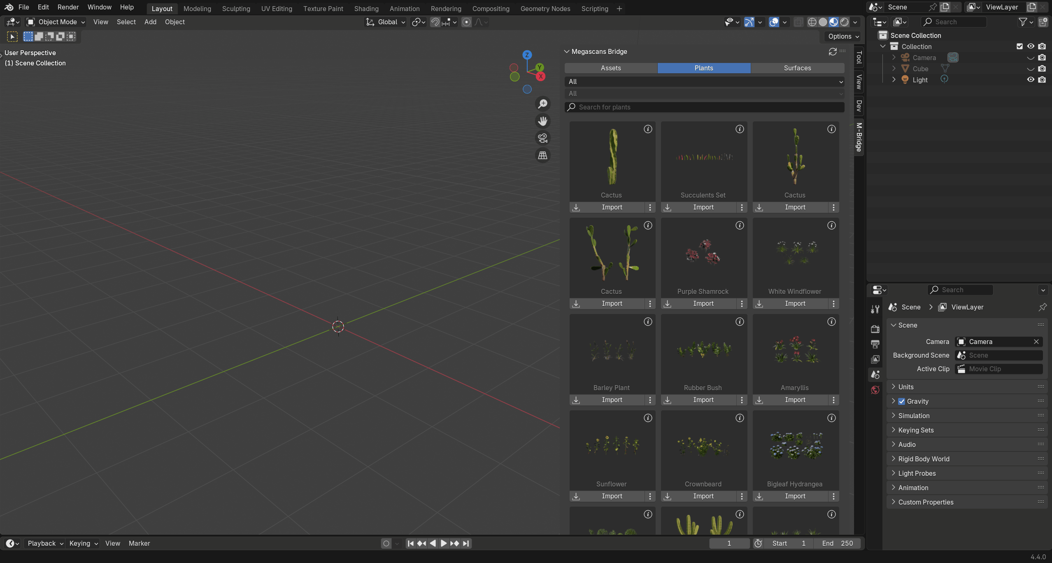The height and width of the screenshot is (563, 1052).
Task: Open the more options dots for Amaryllis
Action: 833,400
